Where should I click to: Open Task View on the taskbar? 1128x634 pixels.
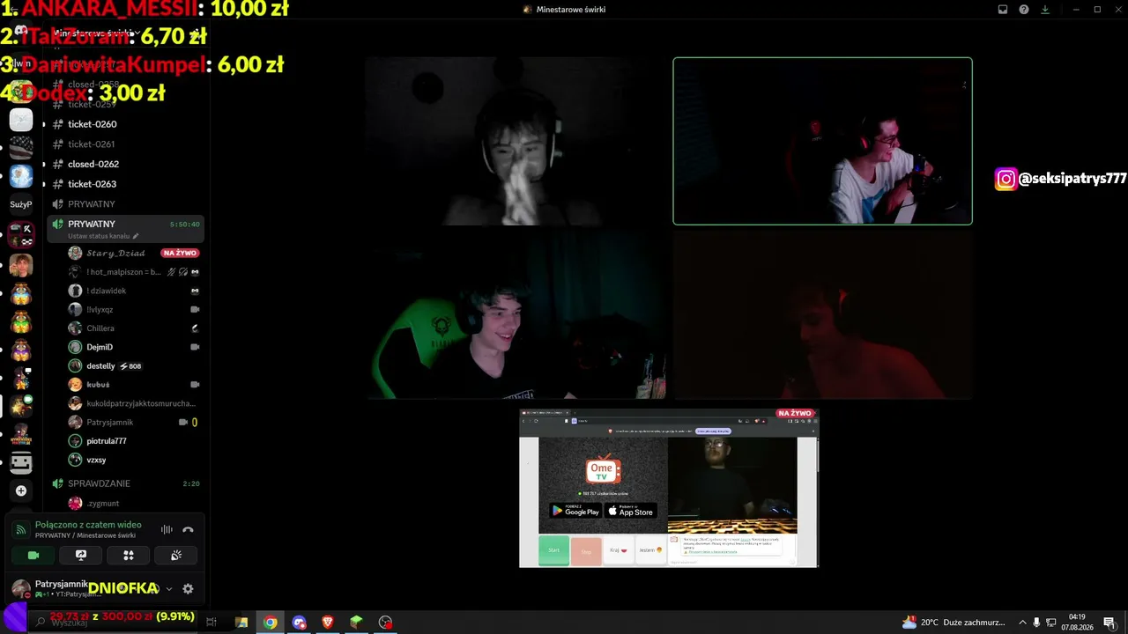tap(211, 623)
